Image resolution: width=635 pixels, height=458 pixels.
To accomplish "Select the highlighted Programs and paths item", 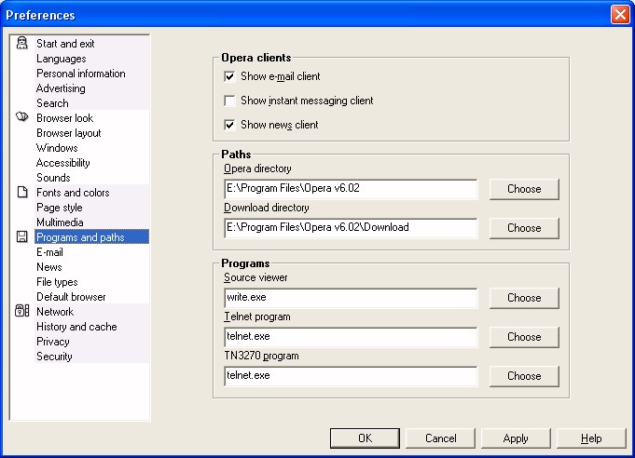I will coord(91,236).
